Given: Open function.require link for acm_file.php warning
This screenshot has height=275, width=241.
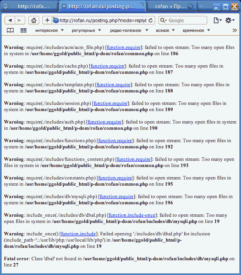Looking at the screenshot, I should click(123, 47).
